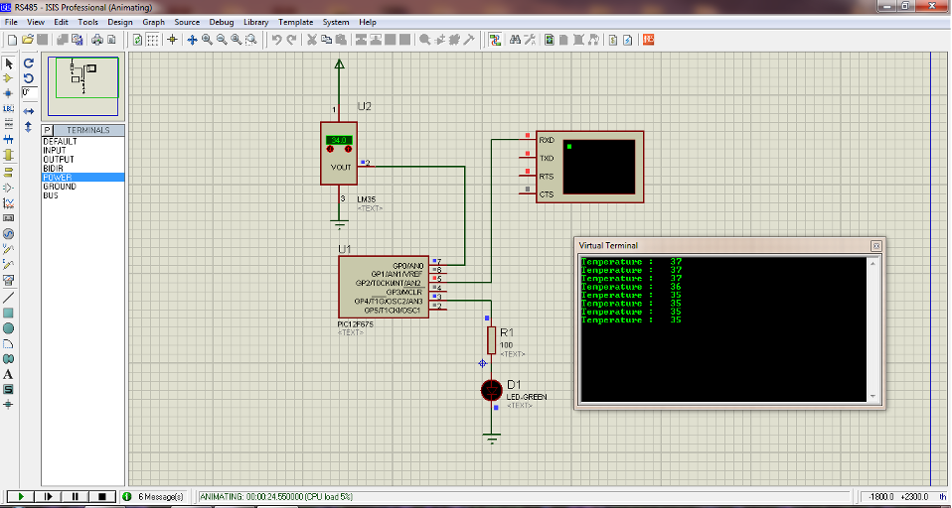This screenshot has height=508, width=952.
Task: Open the Design menu
Action: pos(120,22)
